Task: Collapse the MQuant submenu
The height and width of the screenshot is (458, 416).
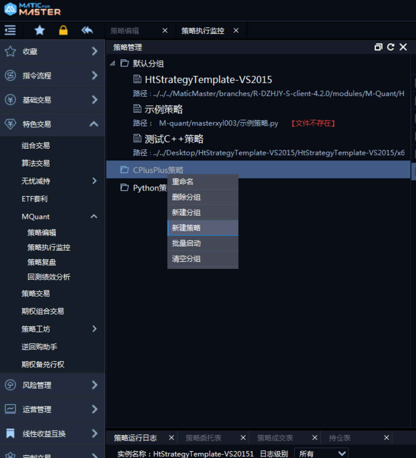Action: point(94,216)
